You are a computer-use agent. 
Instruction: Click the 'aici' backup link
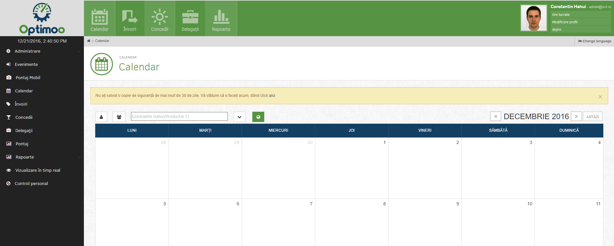coord(272,96)
